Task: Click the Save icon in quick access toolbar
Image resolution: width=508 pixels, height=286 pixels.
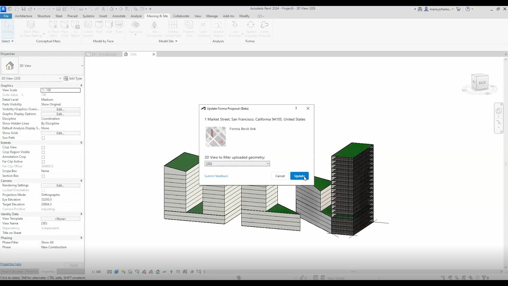Action: (x=23, y=9)
